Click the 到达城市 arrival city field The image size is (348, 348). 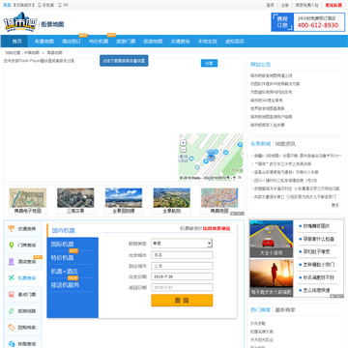pos(182,266)
